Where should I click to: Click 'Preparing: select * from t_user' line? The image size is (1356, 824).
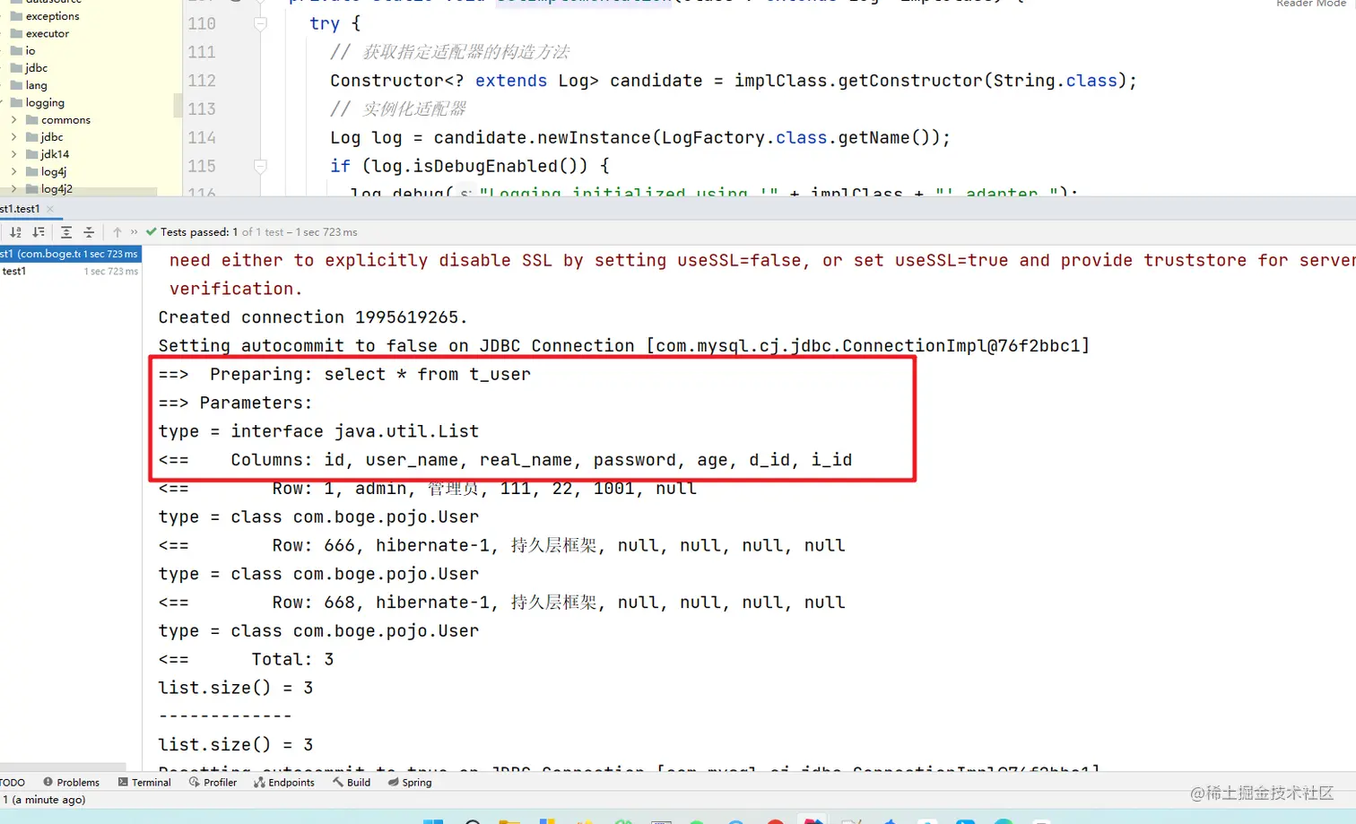pyautogui.click(x=344, y=375)
